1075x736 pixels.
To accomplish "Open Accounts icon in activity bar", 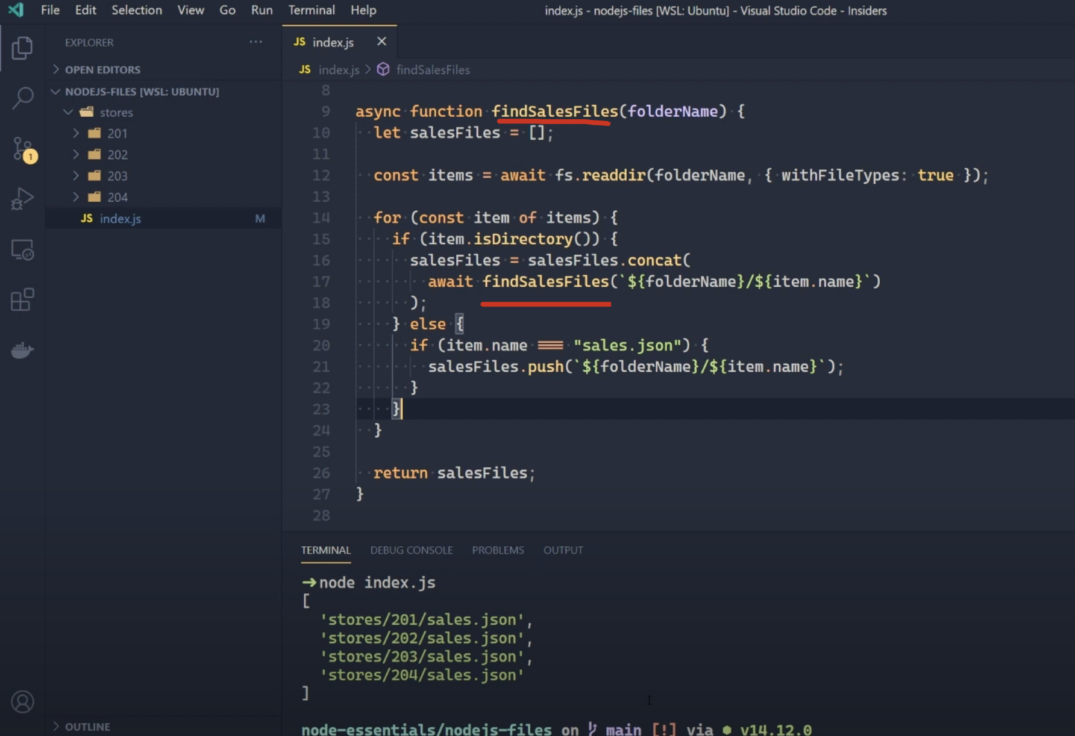I will (22, 702).
